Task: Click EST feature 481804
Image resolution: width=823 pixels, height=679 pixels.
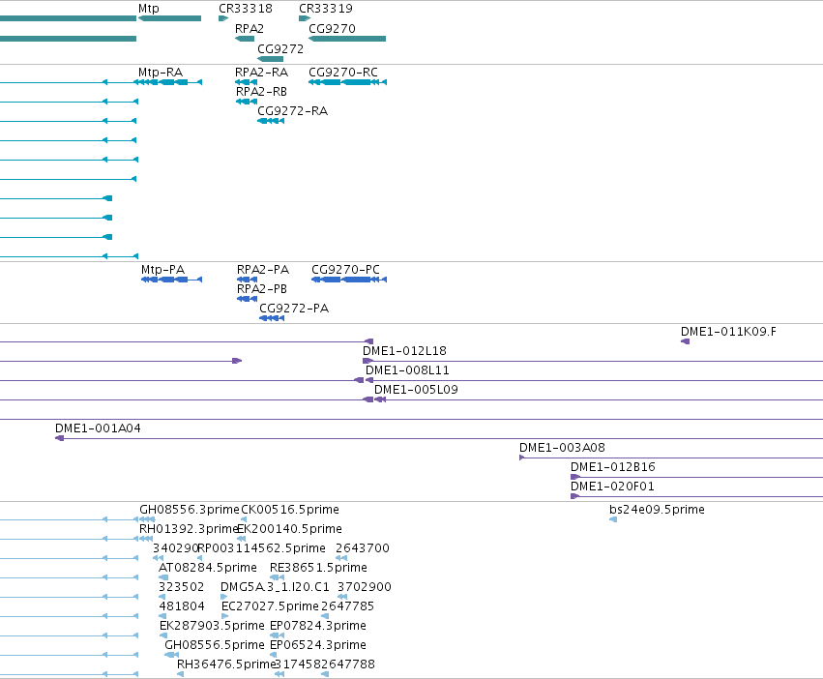Action: (162, 616)
